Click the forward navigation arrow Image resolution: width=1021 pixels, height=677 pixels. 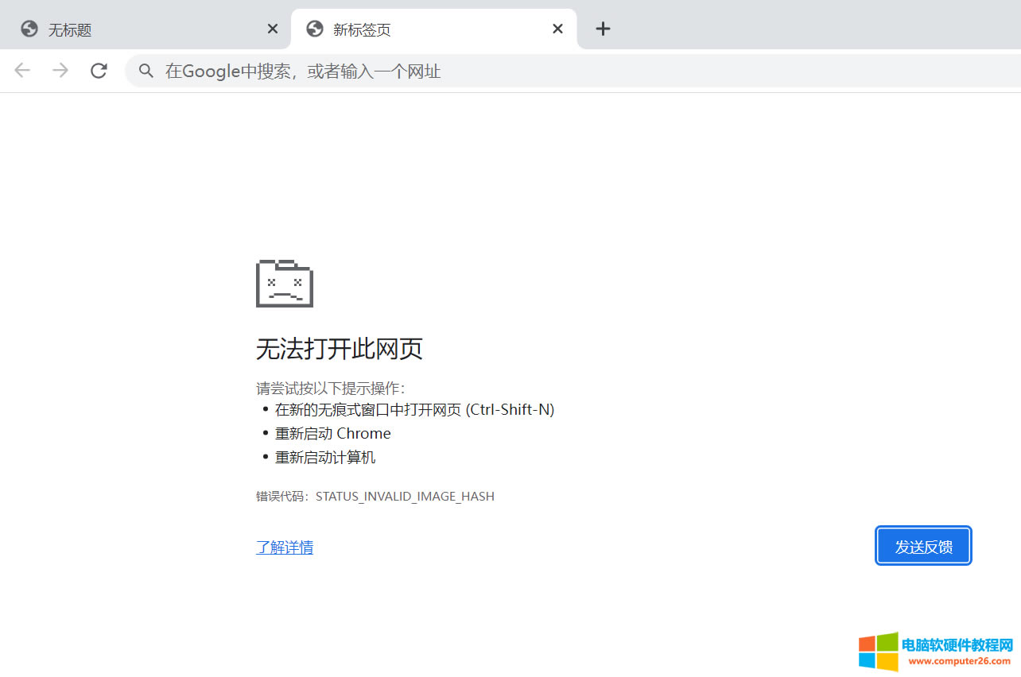[60, 71]
